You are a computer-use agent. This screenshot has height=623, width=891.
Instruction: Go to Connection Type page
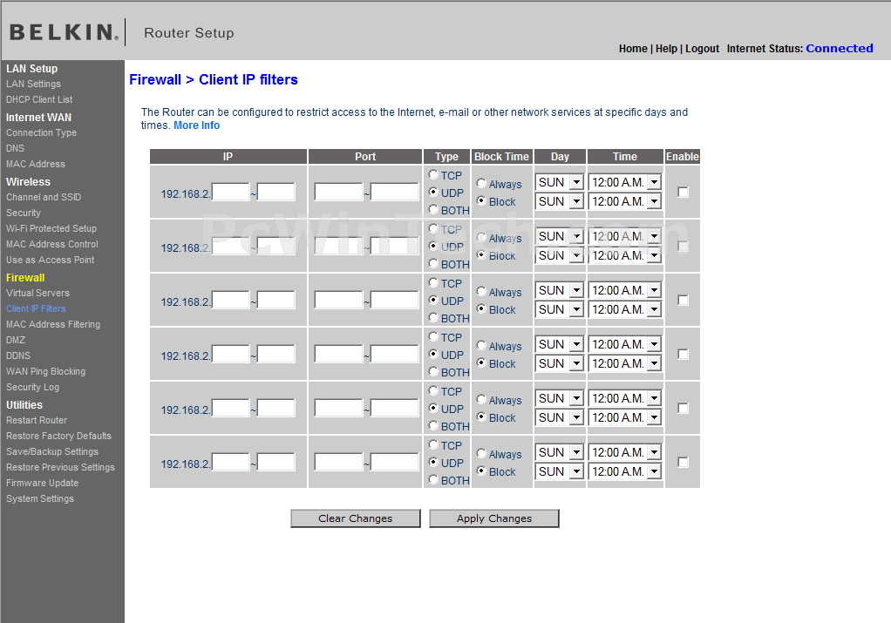[x=42, y=132]
